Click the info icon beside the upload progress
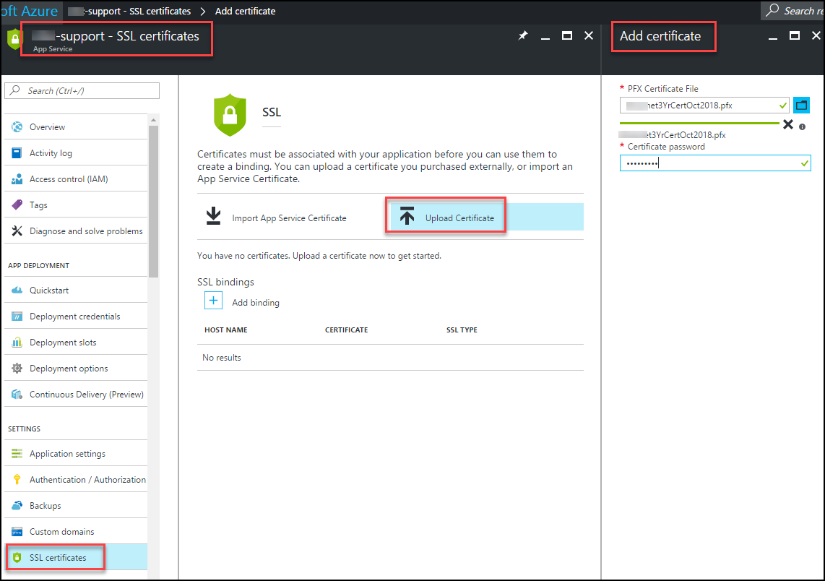Viewport: 825px width, 581px height. [802, 127]
